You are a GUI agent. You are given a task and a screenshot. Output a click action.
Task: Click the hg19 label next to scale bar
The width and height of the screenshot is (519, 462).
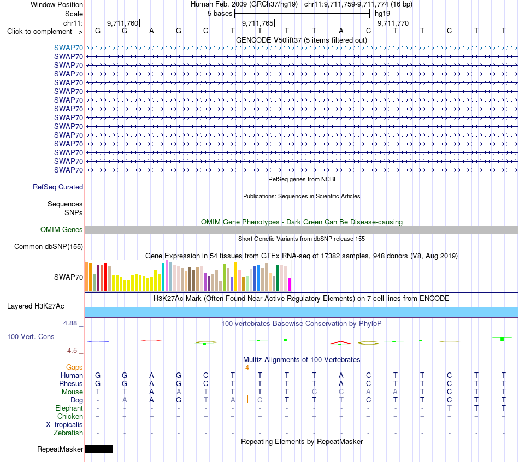tap(382, 14)
